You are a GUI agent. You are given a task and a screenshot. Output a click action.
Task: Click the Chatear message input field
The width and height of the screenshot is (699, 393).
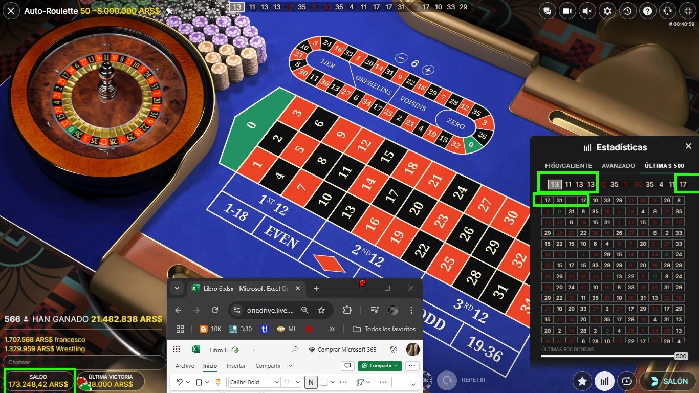84,362
